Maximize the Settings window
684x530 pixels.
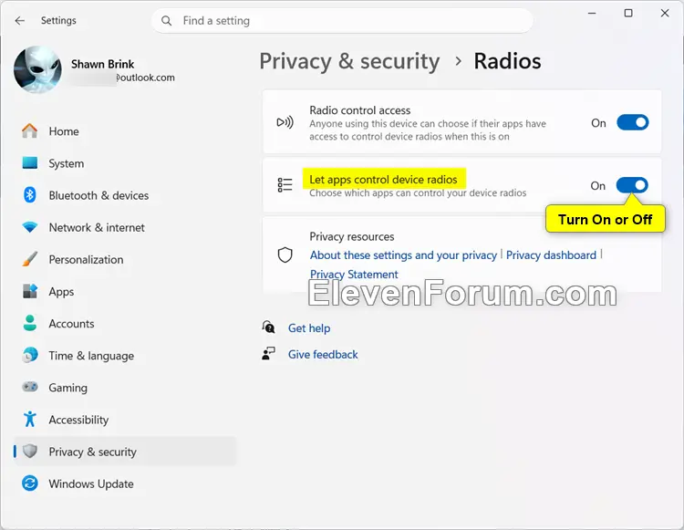628,13
